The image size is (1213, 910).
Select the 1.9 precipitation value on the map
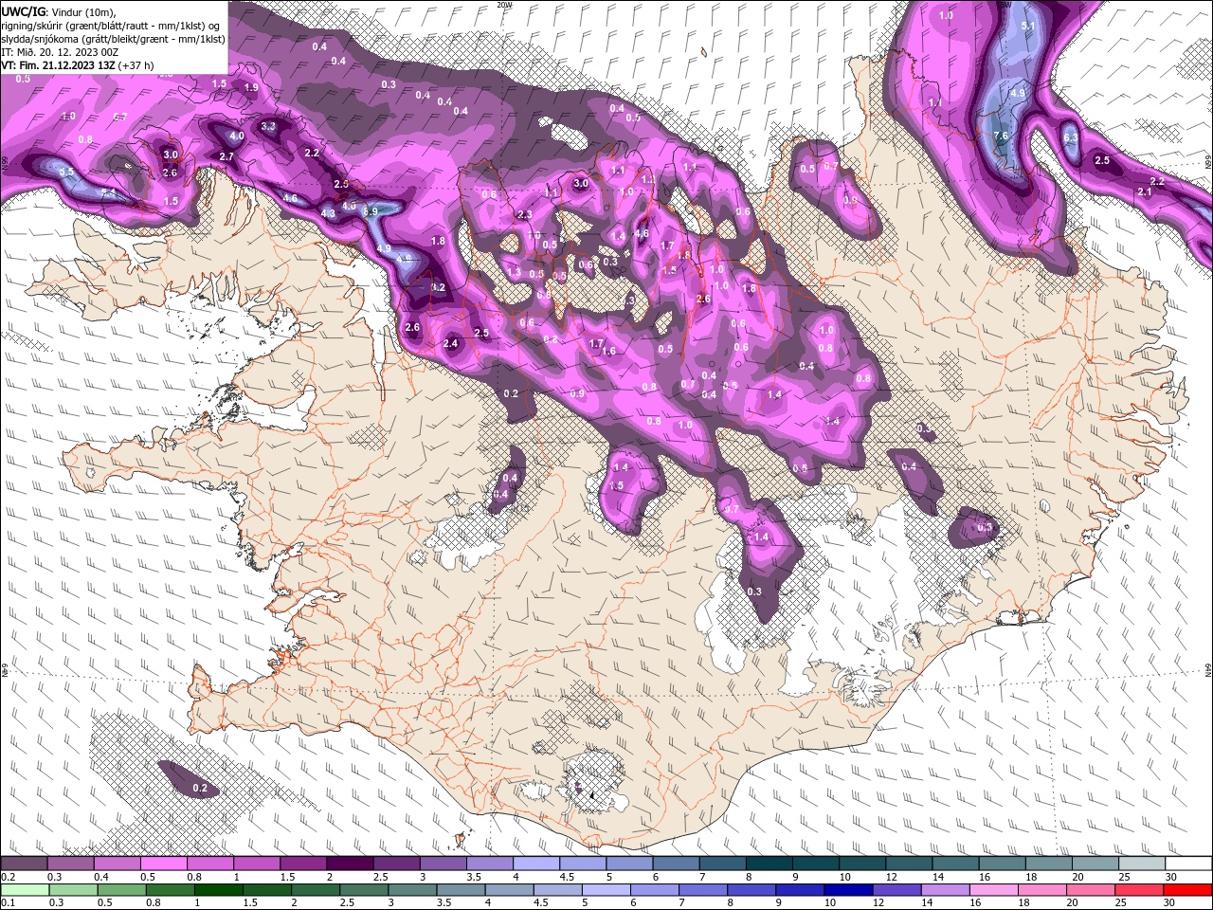(251, 87)
